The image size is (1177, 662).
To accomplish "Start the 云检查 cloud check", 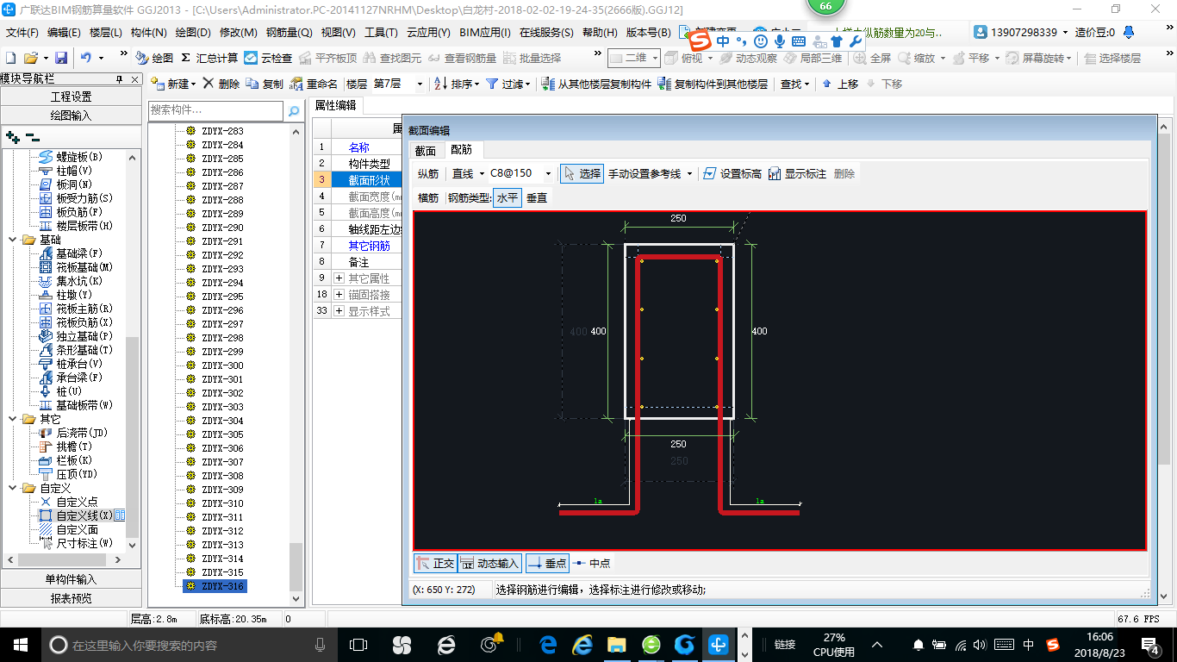I will [268, 58].
